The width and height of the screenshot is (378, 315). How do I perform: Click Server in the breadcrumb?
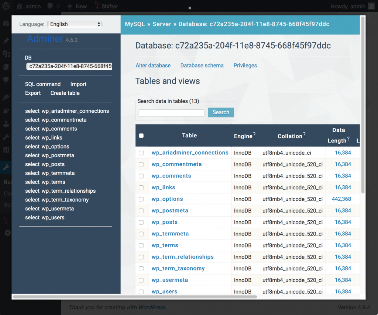[x=162, y=24]
